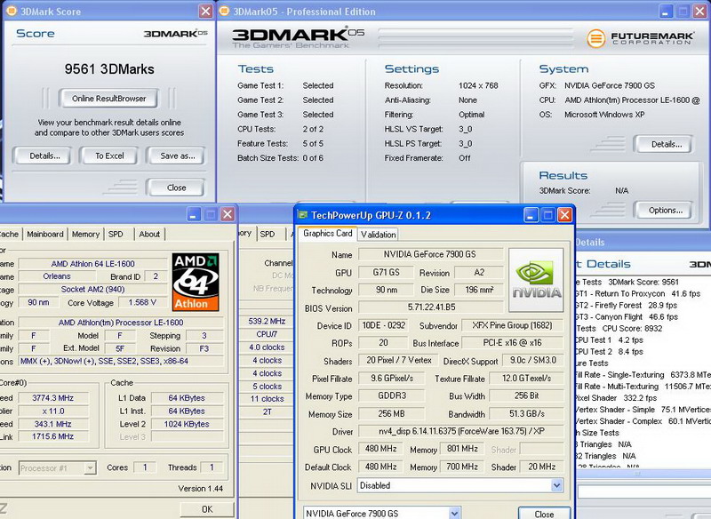Image resolution: width=711 pixels, height=519 pixels.
Task: Open the SPD tab in the front CPU-Z window
Action: pyautogui.click(x=116, y=235)
